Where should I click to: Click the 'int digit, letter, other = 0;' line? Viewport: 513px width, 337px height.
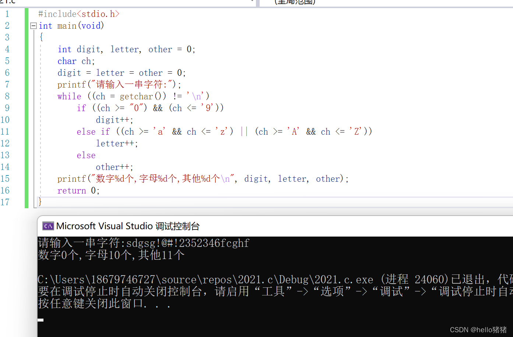126,49
